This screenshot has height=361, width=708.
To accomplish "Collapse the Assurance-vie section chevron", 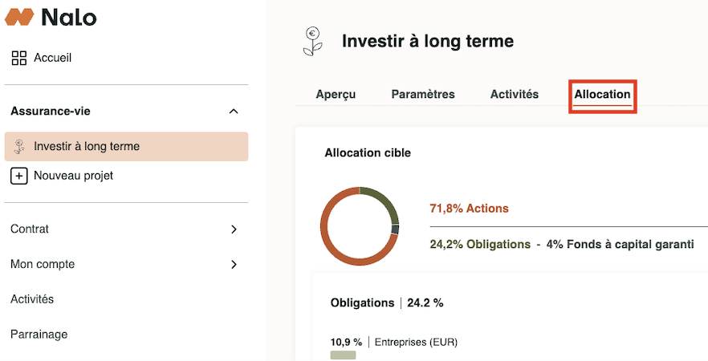I will pyautogui.click(x=234, y=112).
